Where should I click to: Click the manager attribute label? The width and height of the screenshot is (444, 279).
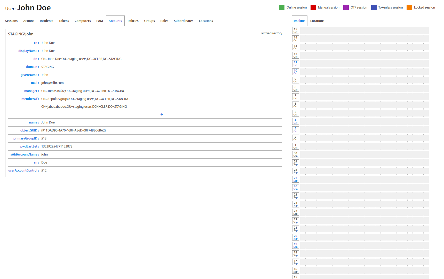coord(31,91)
